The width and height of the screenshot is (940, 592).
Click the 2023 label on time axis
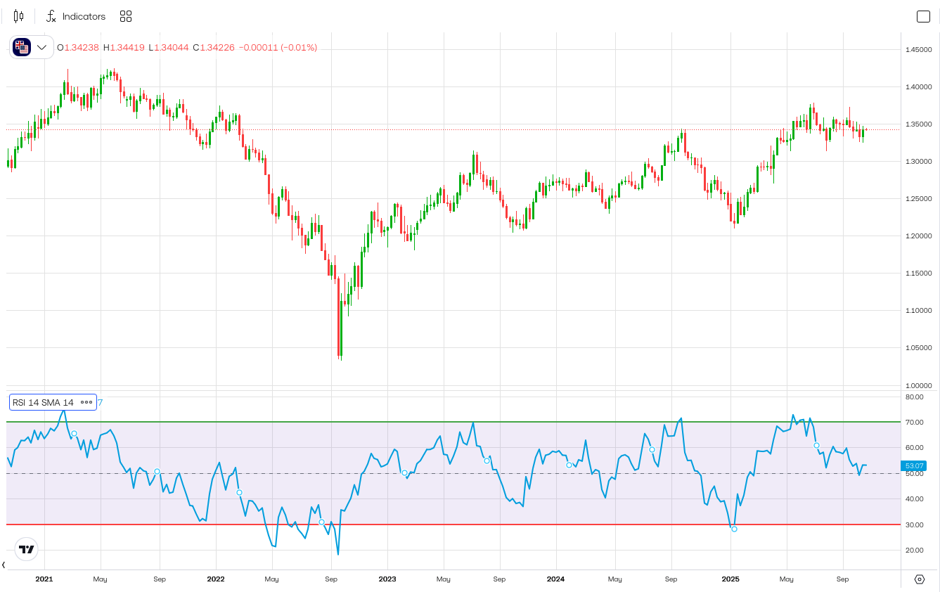387,579
